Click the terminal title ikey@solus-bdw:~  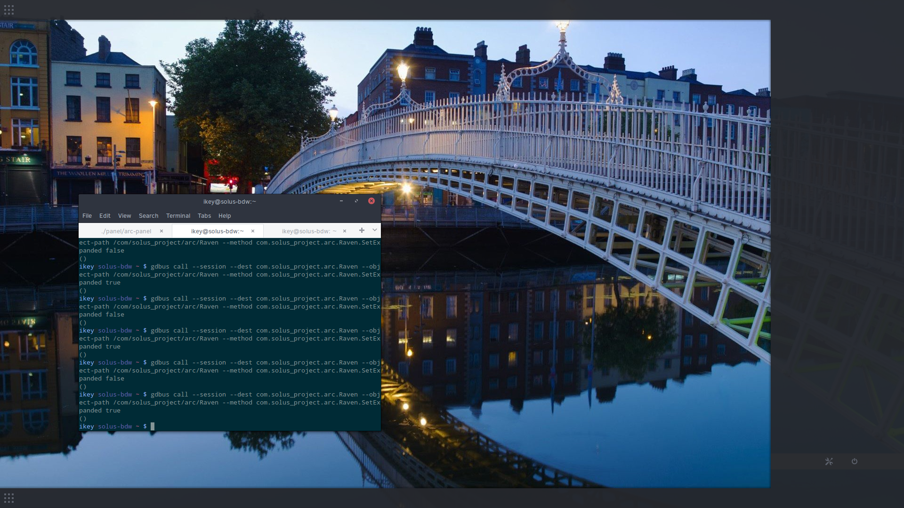(230, 201)
